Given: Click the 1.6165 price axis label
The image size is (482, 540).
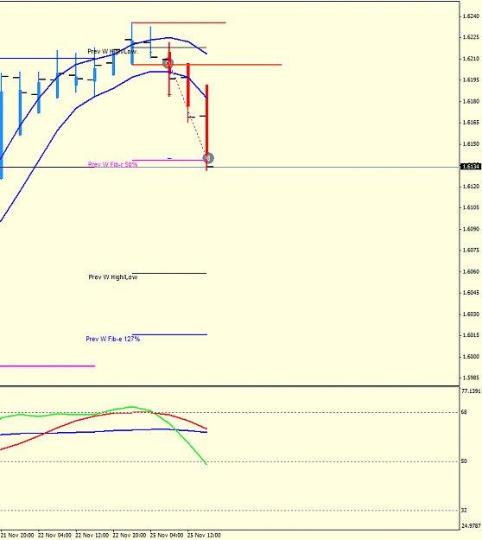Looking at the screenshot, I should [471, 123].
